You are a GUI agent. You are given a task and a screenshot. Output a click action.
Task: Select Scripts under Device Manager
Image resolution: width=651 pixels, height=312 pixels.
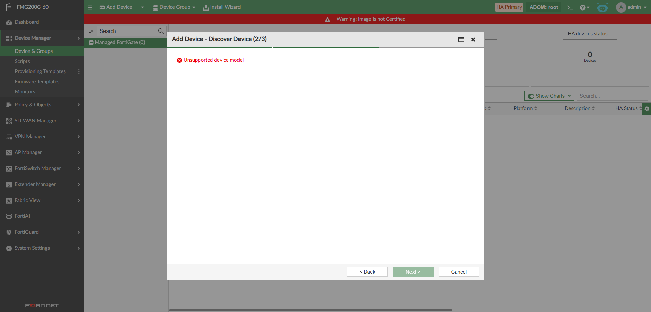click(22, 61)
